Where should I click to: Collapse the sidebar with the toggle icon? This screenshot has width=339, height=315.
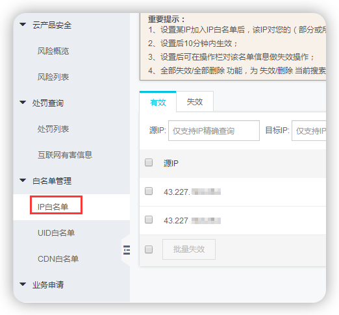point(127,250)
